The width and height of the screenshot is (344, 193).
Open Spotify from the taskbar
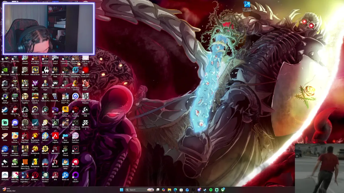[211, 190]
